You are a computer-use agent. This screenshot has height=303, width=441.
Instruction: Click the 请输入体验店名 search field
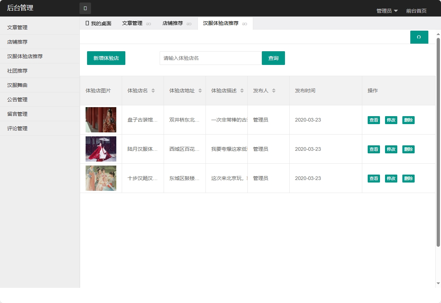click(210, 58)
